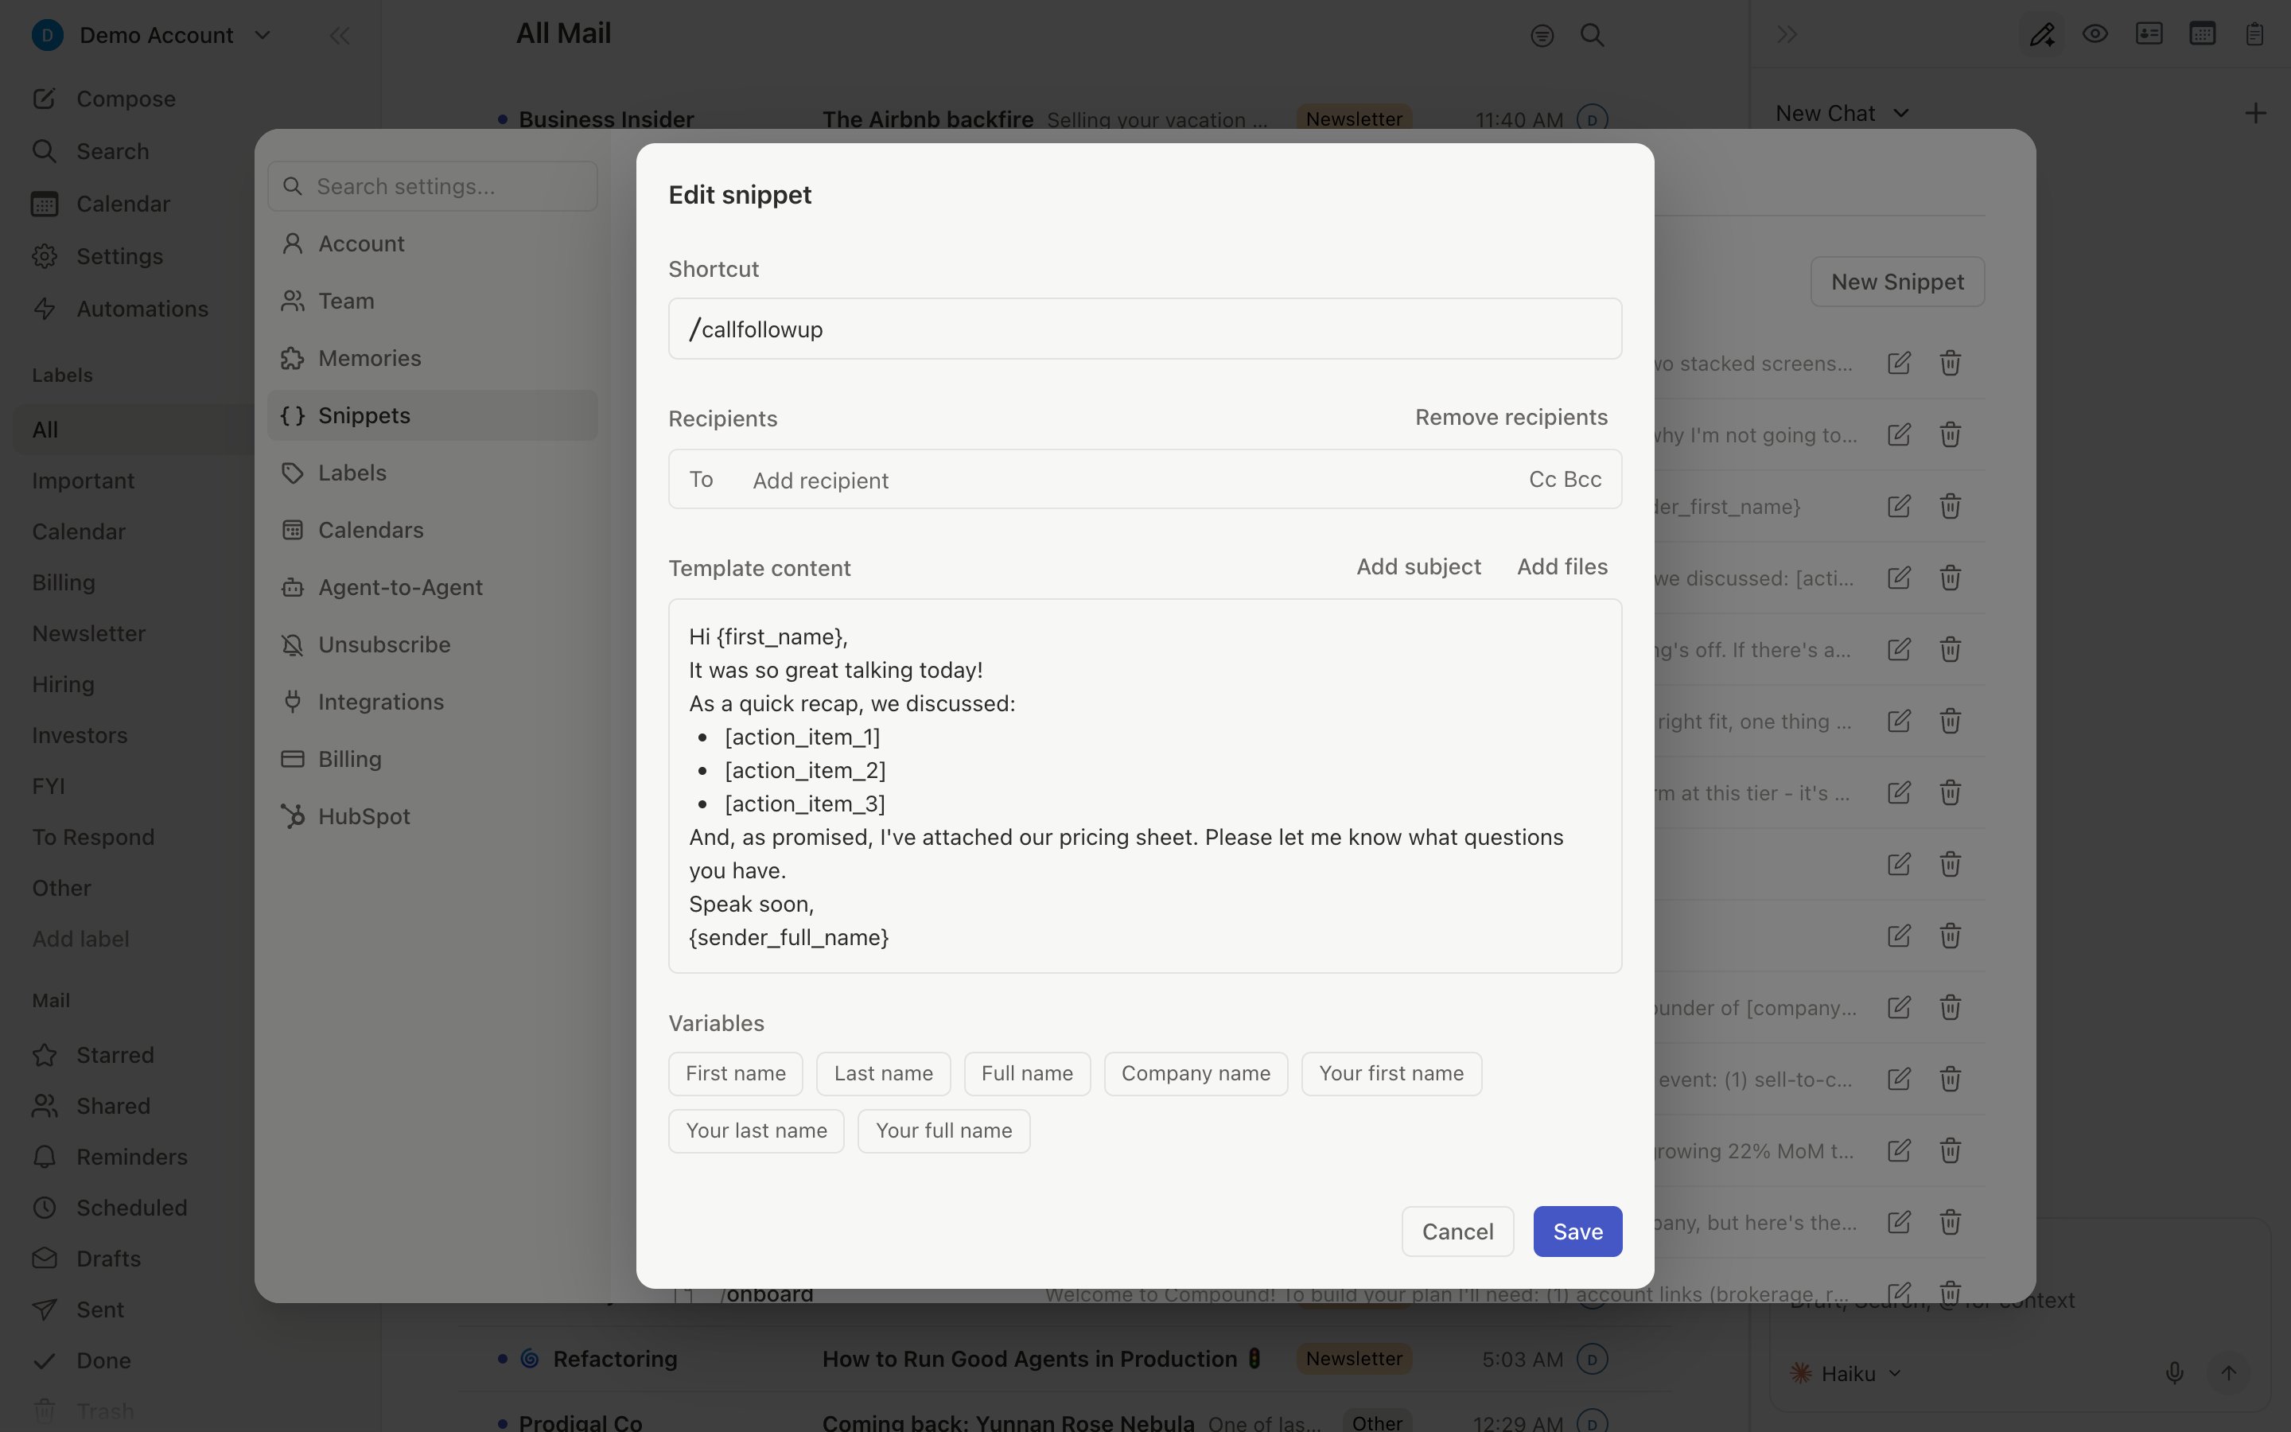Open Labels settings section
This screenshot has width=2291, height=1432.
click(433, 473)
